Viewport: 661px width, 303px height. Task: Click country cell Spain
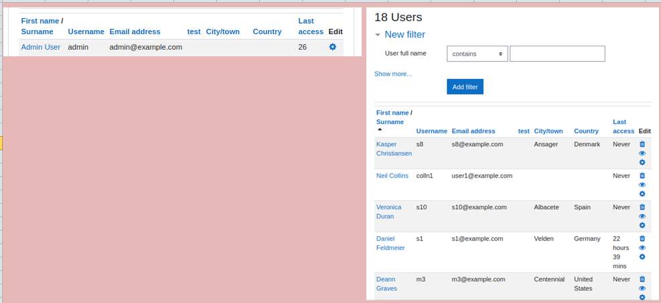pyautogui.click(x=582, y=206)
